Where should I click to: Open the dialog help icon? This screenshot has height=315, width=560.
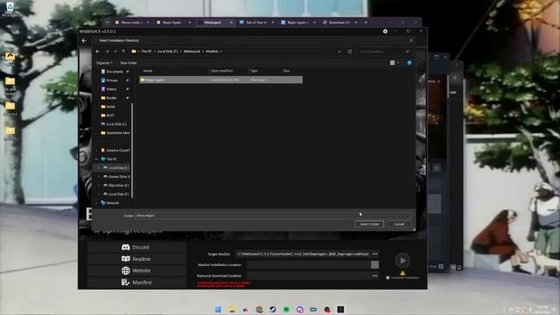pos(409,63)
